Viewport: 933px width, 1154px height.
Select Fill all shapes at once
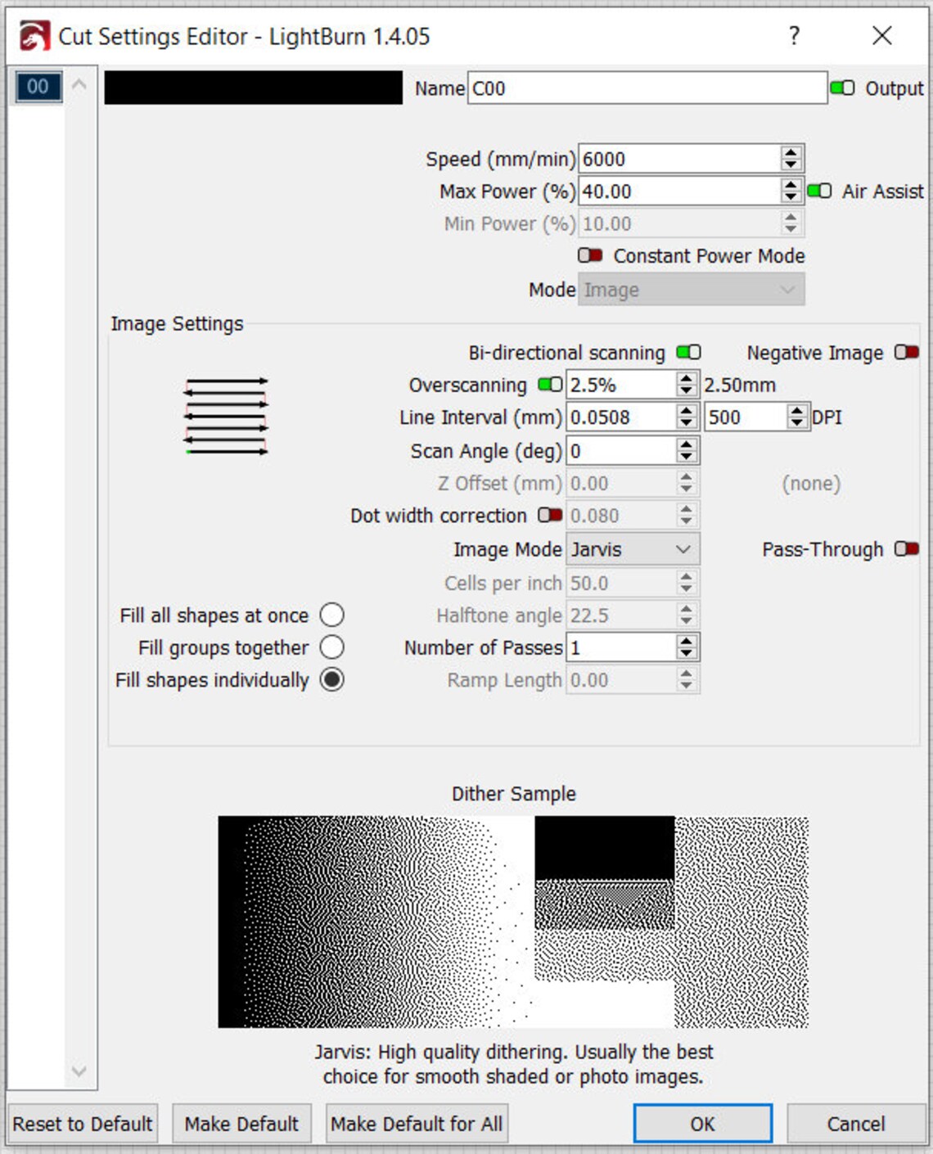click(x=331, y=615)
